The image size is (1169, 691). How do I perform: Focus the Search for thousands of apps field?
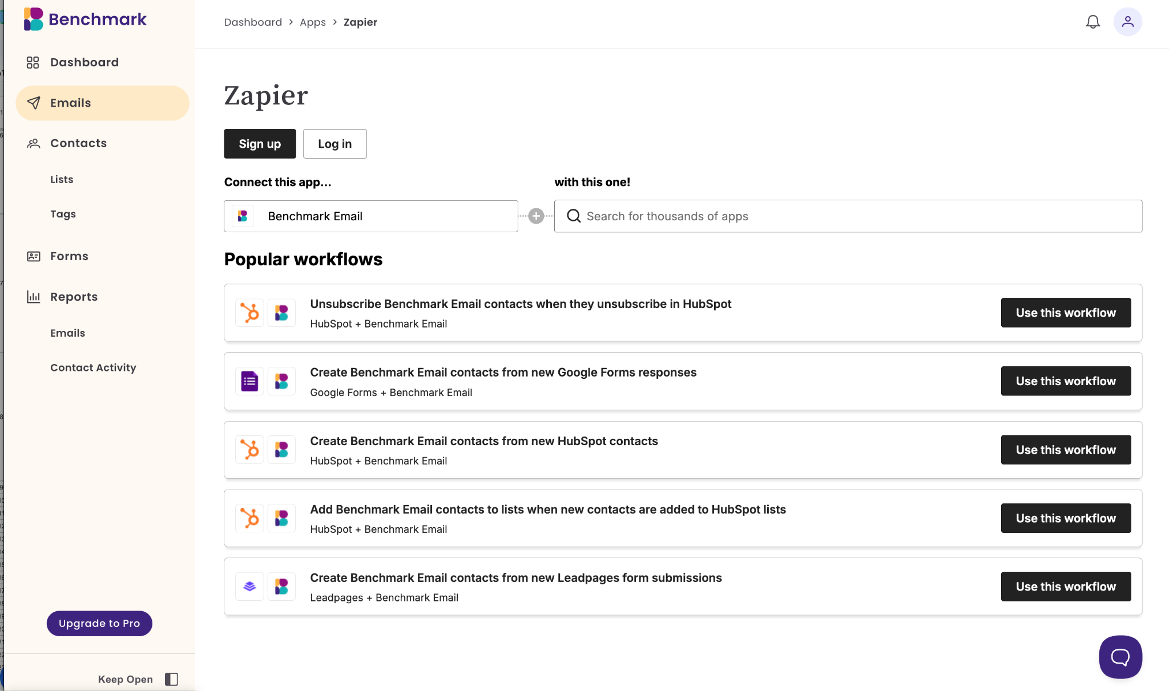pyautogui.click(x=848, y=216)
